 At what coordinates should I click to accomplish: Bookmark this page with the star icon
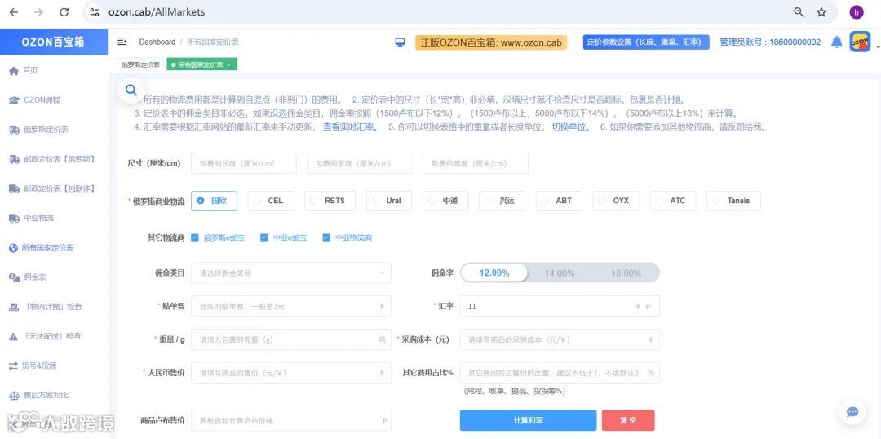tap(821, 11)
